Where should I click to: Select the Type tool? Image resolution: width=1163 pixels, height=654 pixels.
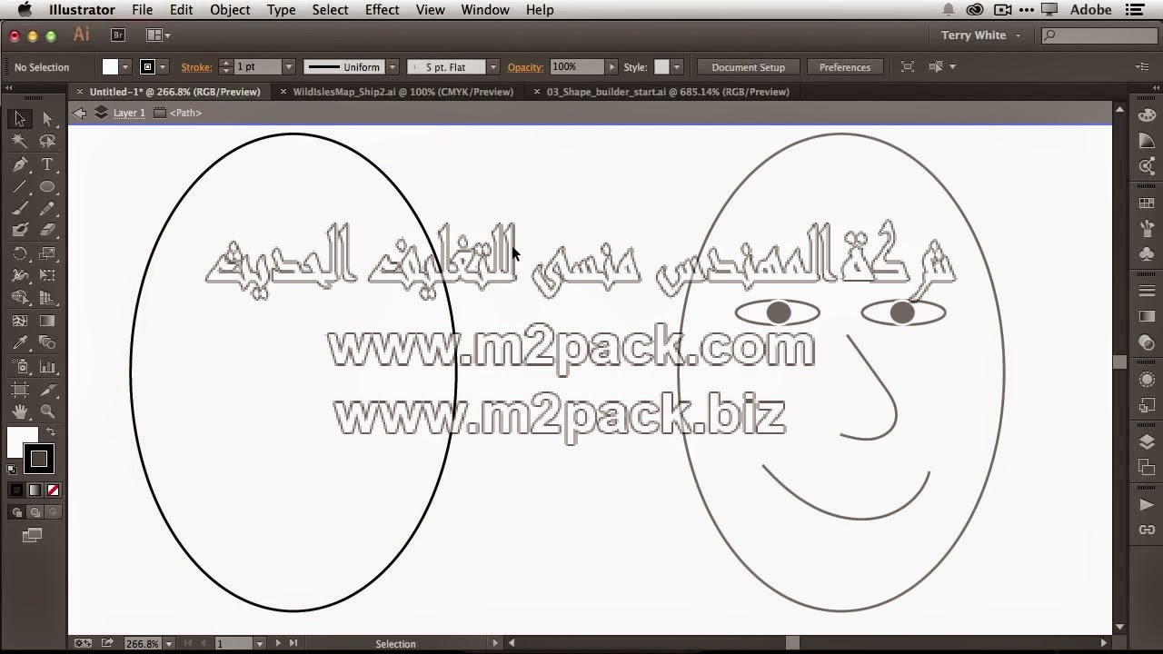pos(48,164)
